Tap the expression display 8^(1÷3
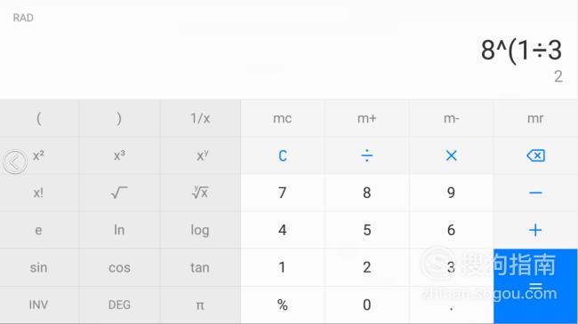The height and width of the screenshot is (324, 578). pos(521,50)
